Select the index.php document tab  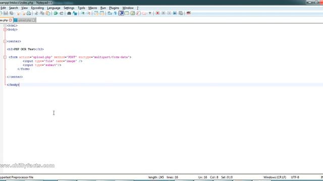tap(4, 20)
